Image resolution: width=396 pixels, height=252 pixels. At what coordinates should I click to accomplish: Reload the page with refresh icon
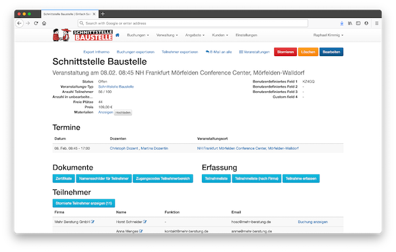point(36,23)
